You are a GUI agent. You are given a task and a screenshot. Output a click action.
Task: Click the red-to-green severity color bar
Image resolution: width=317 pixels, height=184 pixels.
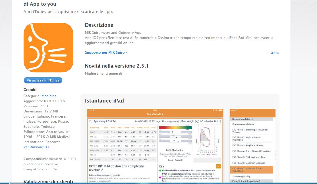click(x=175, y=128)
